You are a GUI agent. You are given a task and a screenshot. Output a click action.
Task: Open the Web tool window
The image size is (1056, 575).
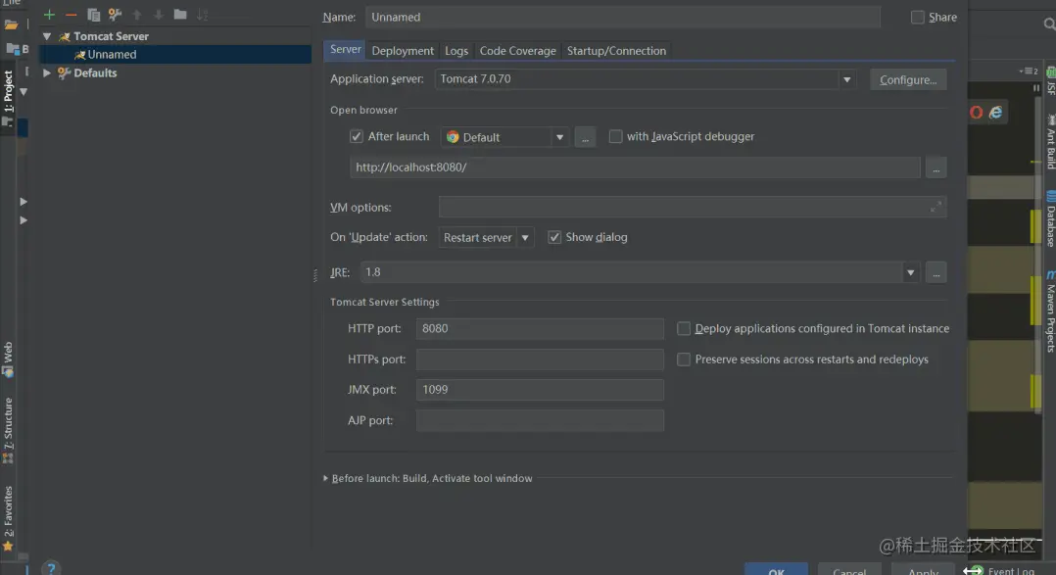coord(8,359)
